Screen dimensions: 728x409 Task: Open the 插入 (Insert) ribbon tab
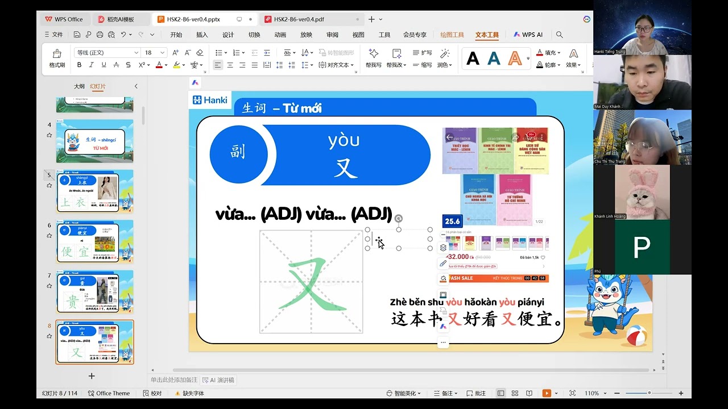click(202, 35)
